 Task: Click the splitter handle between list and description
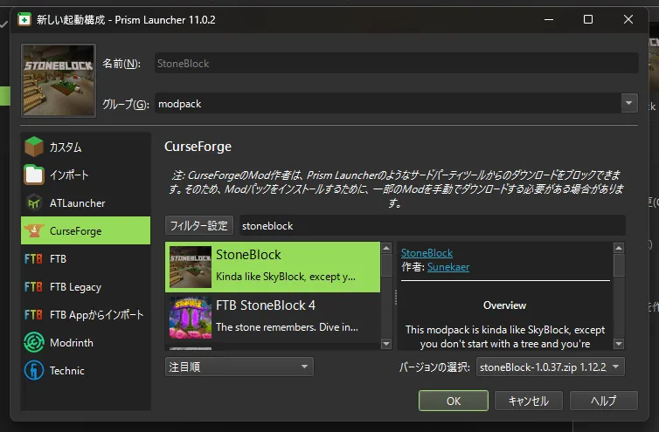[395, 297]
